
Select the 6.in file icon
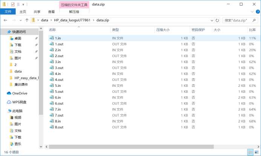point(52,97)
